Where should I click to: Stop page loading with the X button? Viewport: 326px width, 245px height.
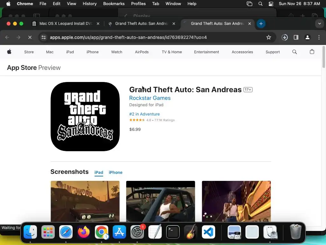click(x=30, y=37)
